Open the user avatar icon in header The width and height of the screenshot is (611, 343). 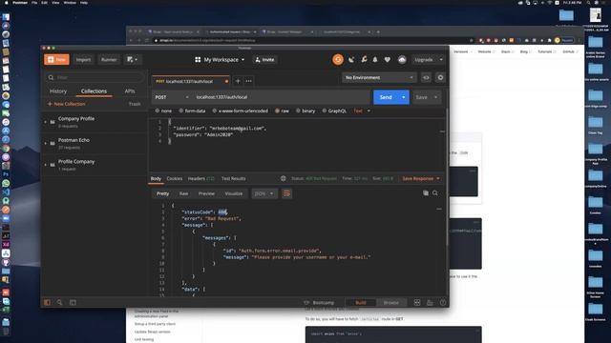coord(402,59)
